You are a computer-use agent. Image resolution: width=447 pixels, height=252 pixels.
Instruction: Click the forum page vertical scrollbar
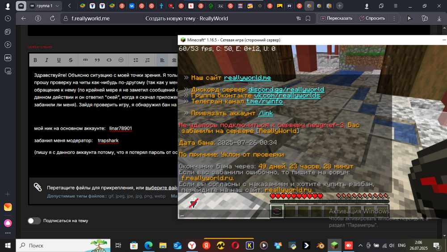[x=444, y=132]
